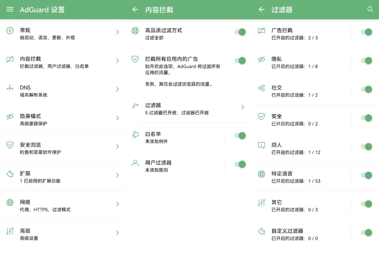Open 隐身模式 via its chevron arrow
379x254 pixels.
coord(117,118)
